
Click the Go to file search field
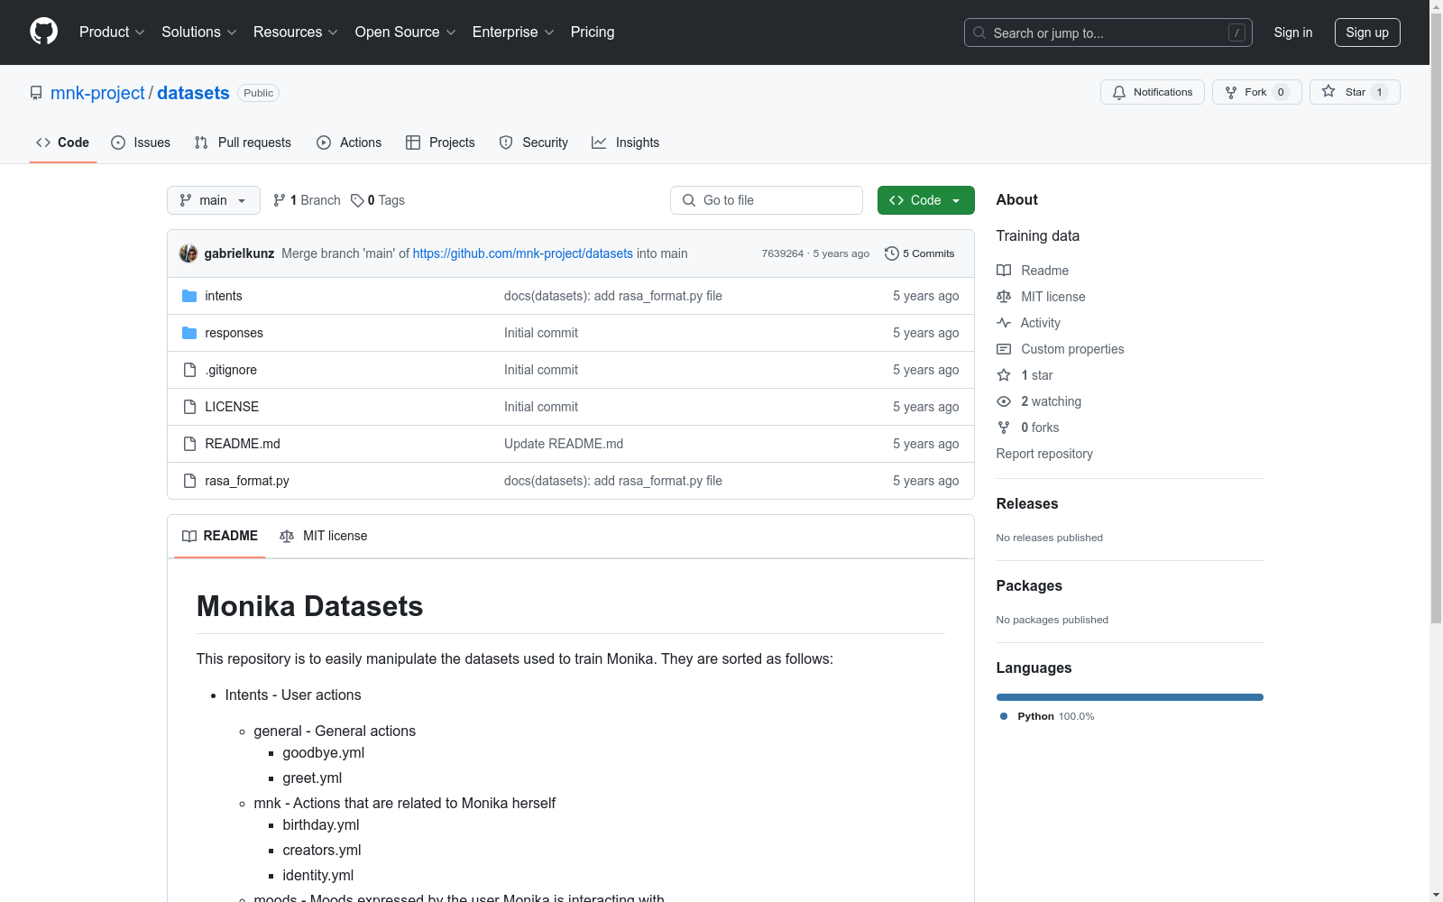(x=767, y=200)
